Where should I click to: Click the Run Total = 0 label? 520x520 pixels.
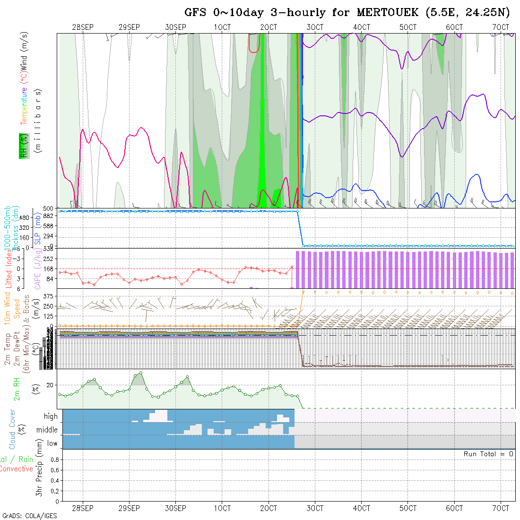pyautogui.click(x=488, y=454)
